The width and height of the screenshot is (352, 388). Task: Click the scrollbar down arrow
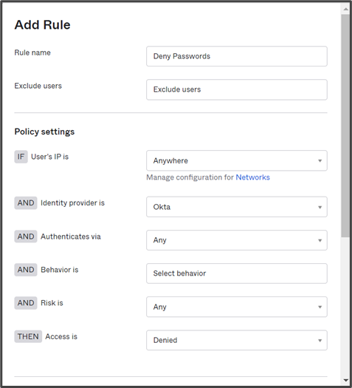pos(345,381)
